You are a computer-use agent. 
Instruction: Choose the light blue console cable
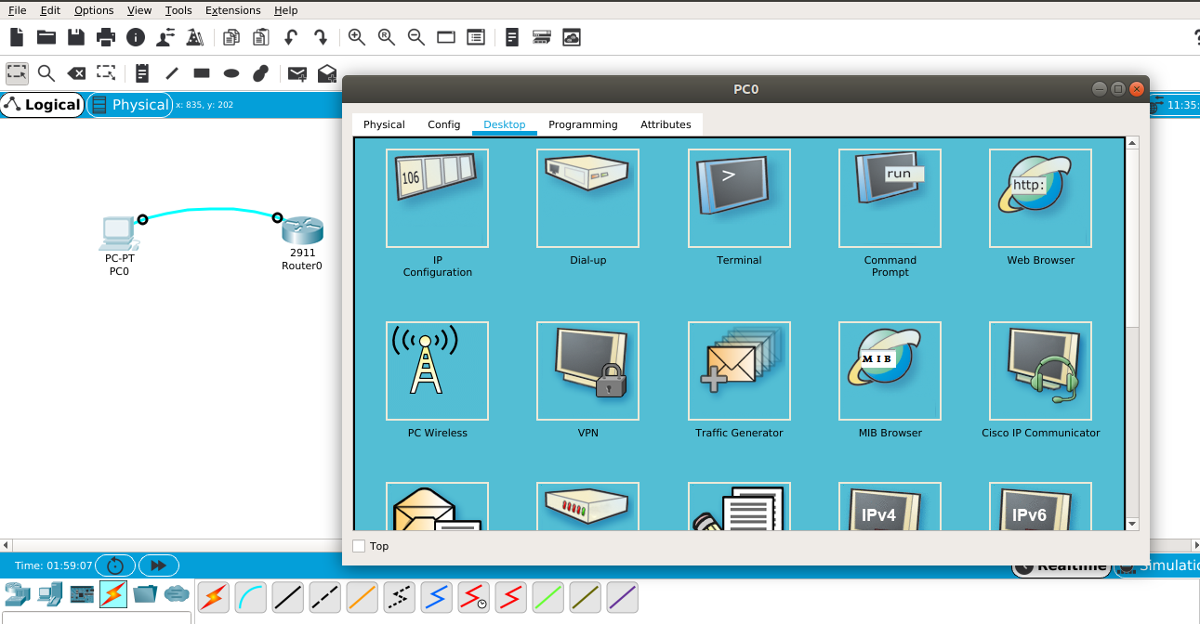click(x=251, y=597)
